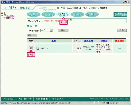Image resolution: width=131 pixels, height=105 pixels.
Task: Collapse the Welcome tree node expander
Action: coord(2,15)
